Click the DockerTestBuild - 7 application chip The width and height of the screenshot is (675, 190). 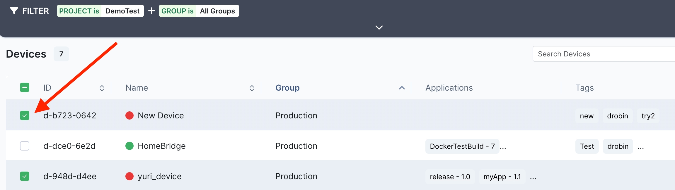(x=462, y=146)
